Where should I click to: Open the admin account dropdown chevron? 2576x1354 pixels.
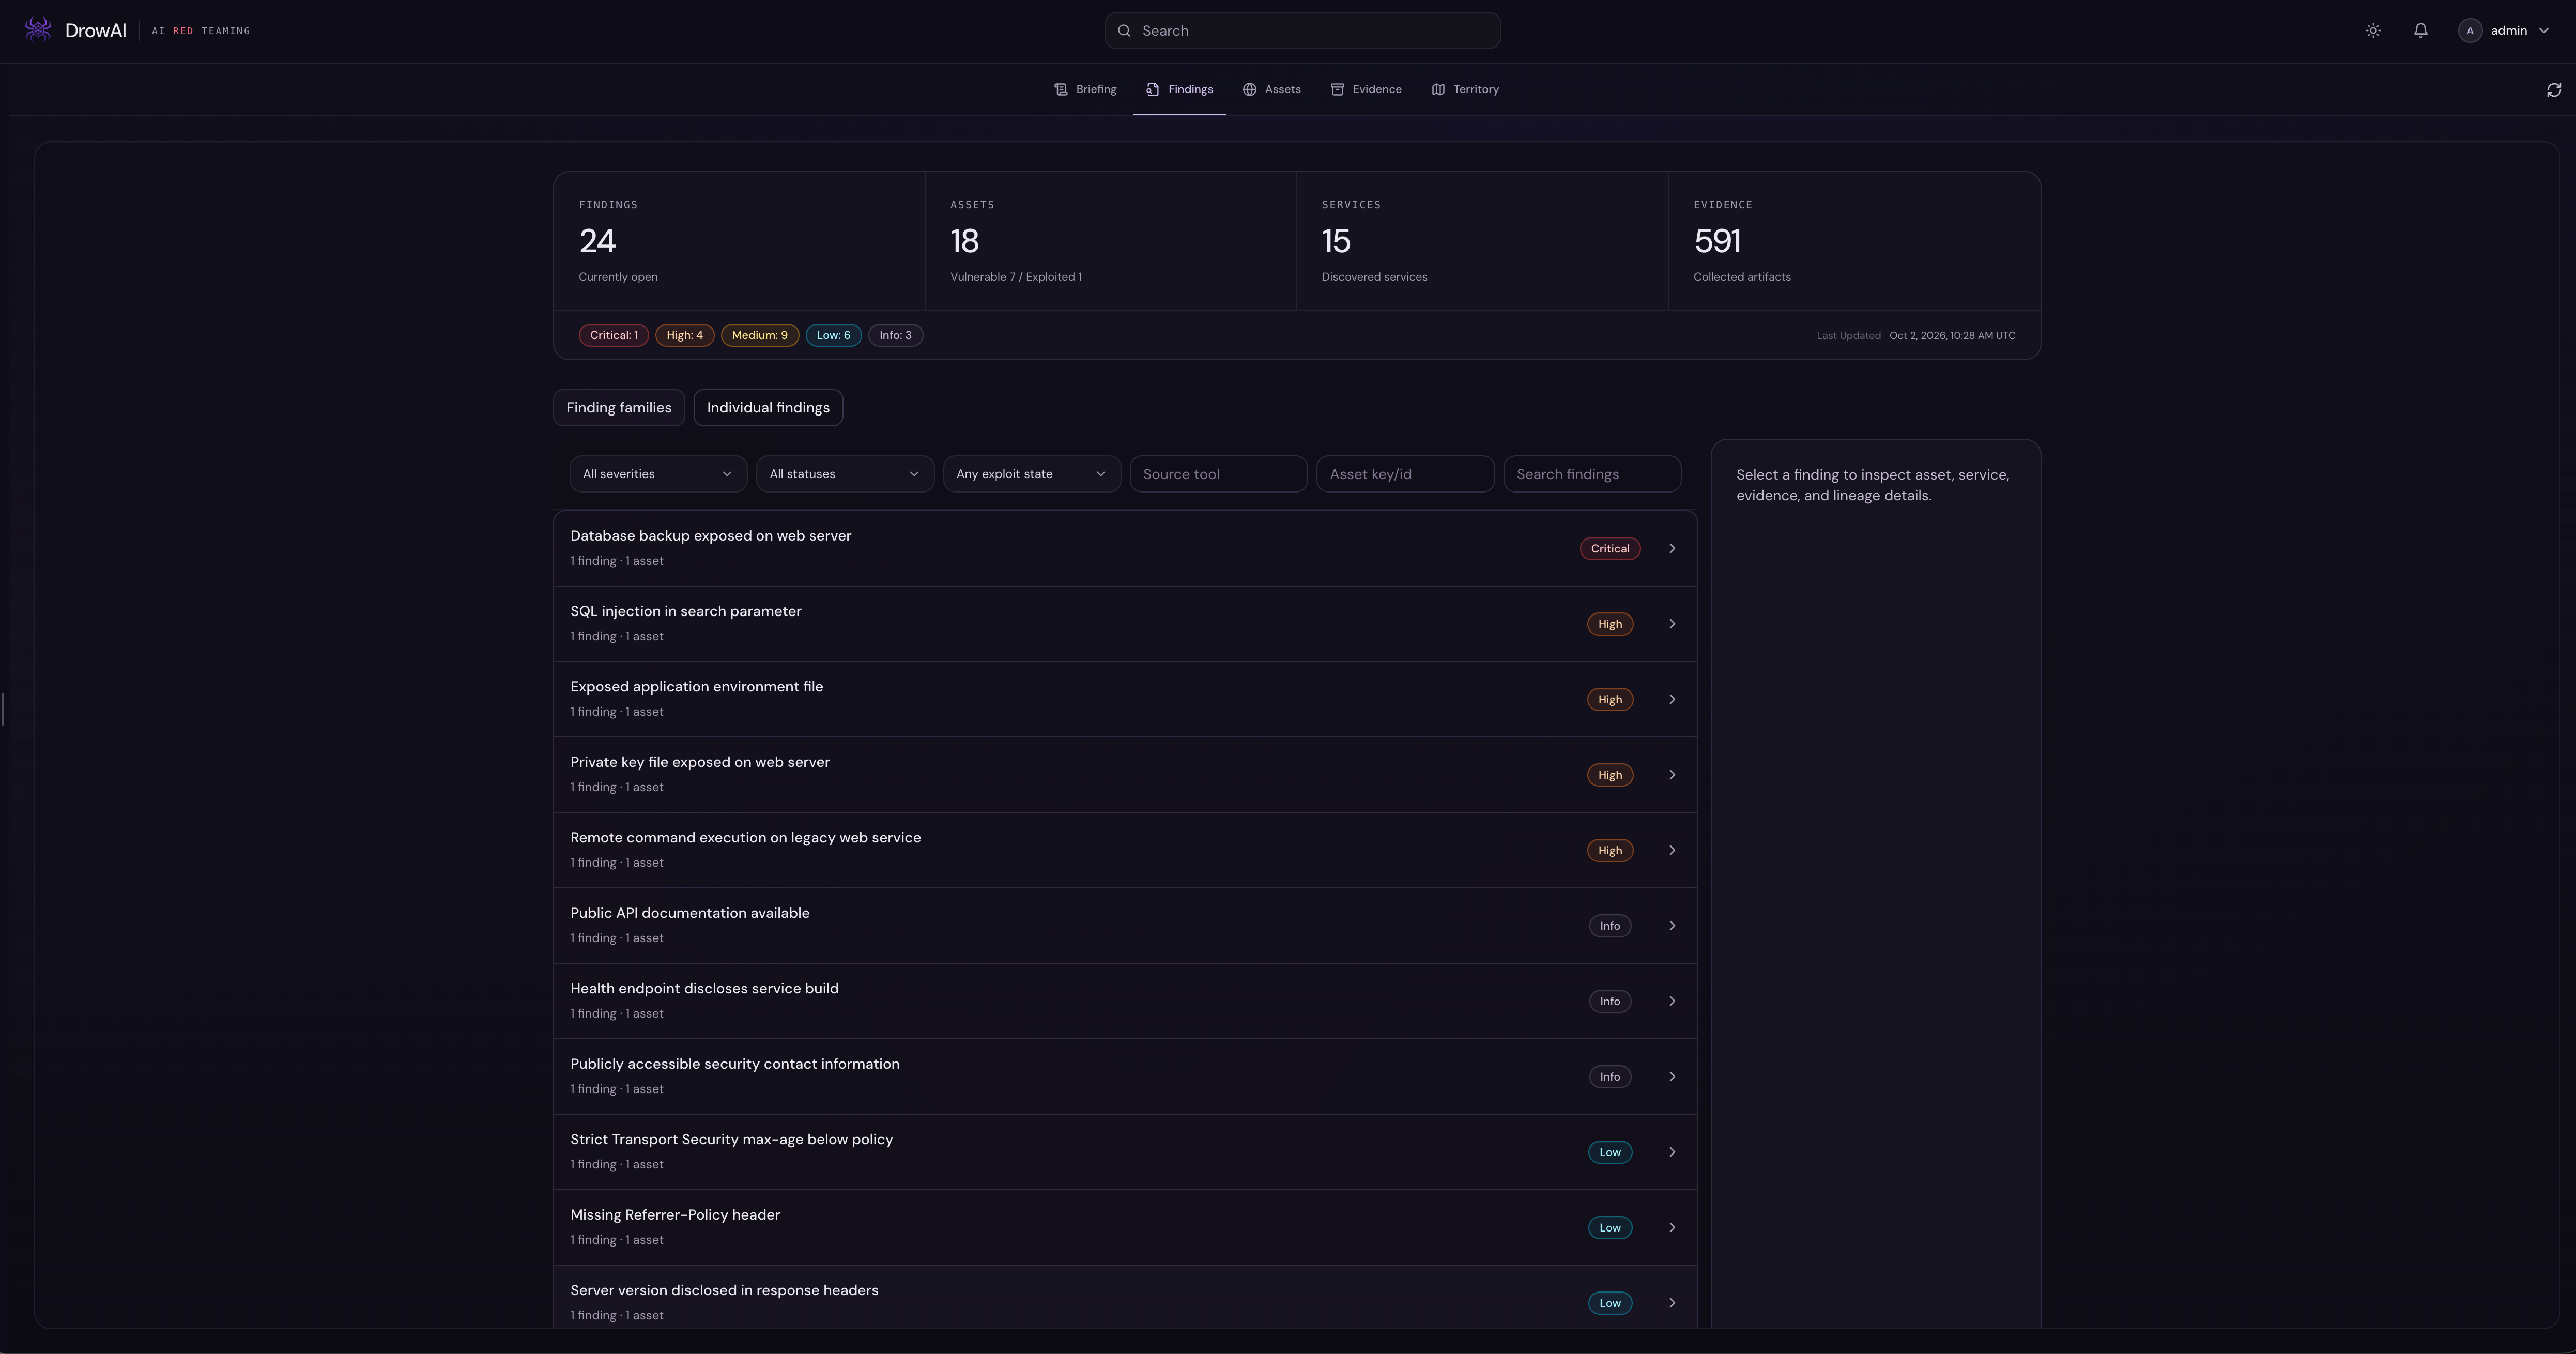coord(2543,31)
